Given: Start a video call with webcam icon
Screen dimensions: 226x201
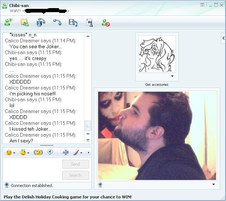Looking at the screenshot, I should pos(41,23).
